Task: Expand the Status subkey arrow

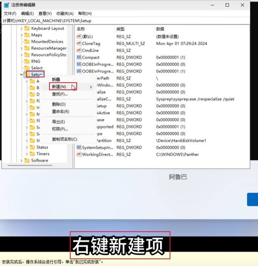Action: (27, 147)
